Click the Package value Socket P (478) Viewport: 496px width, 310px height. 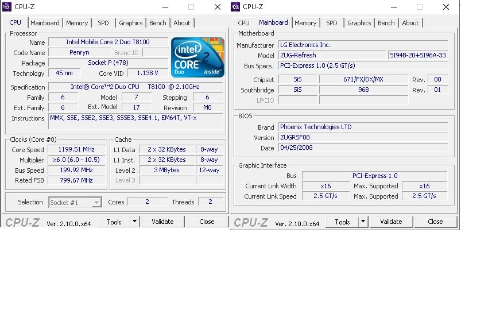[x=108, y=63]
